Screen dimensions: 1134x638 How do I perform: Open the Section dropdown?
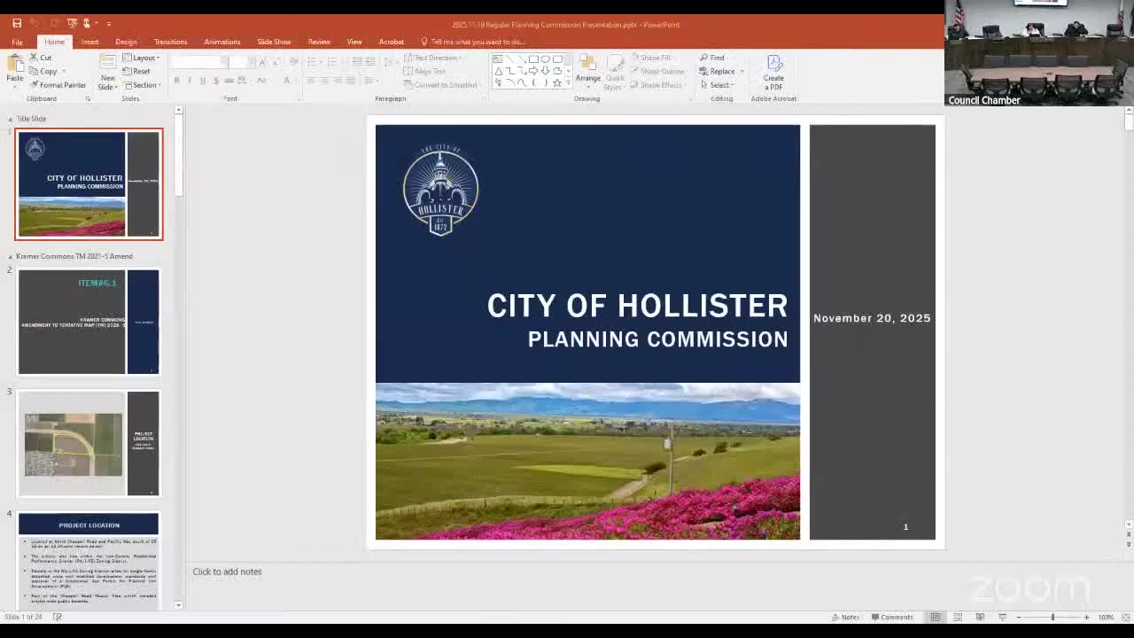point(142,85)
